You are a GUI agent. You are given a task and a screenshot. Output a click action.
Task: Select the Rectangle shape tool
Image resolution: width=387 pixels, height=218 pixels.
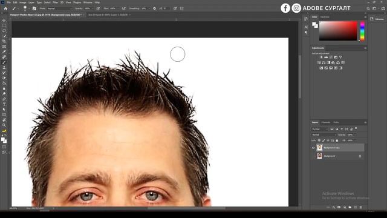tap(4, 114)
